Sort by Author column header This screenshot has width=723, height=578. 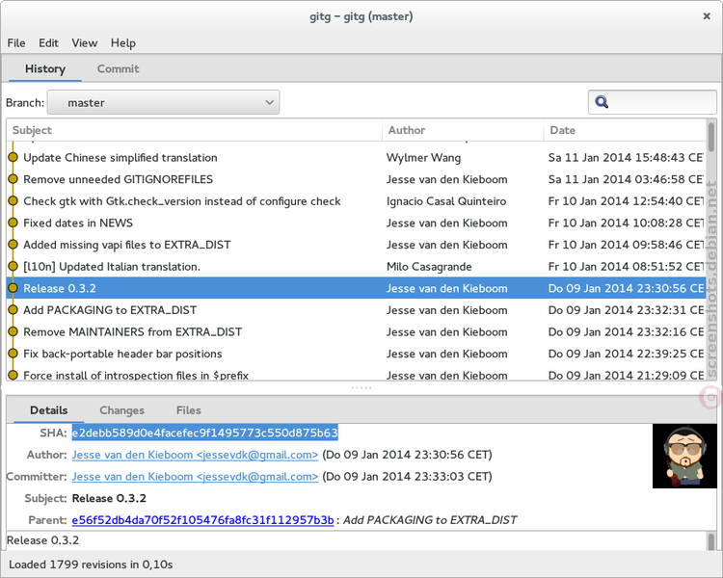pos(463,130)
